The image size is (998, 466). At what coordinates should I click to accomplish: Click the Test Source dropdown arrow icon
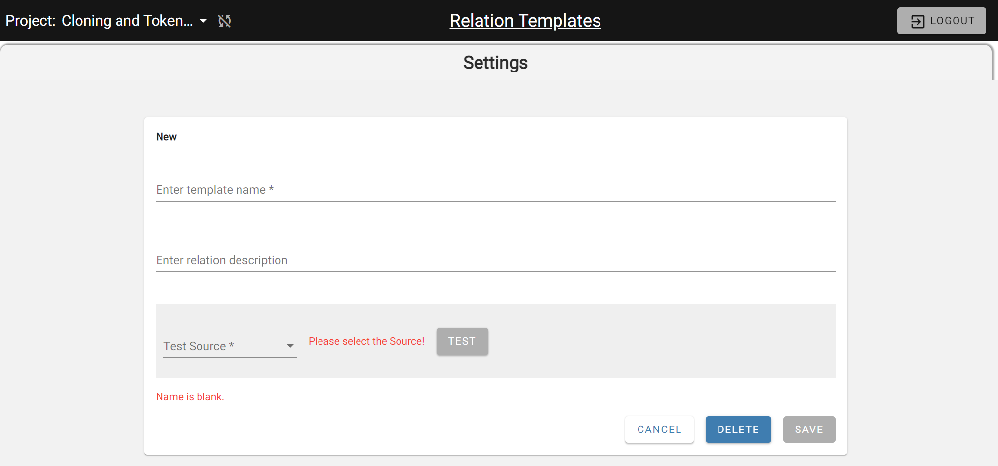click(289, 346)
